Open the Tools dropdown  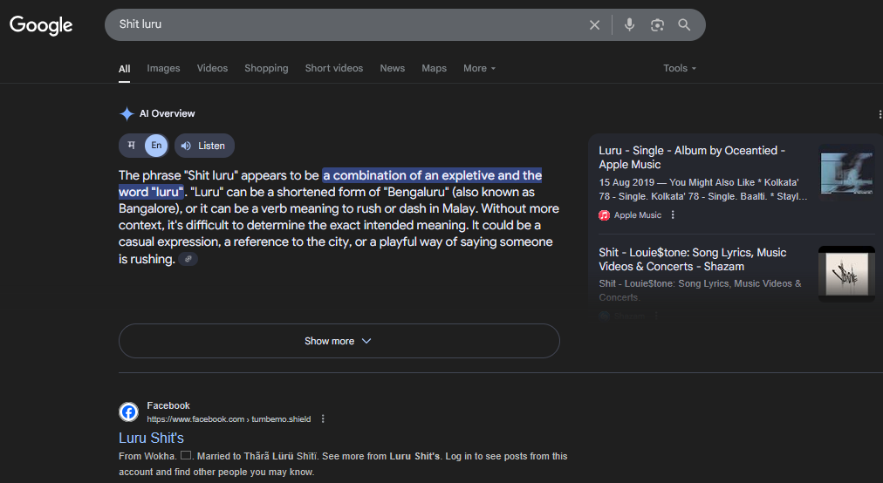click(x=680, y=68)
